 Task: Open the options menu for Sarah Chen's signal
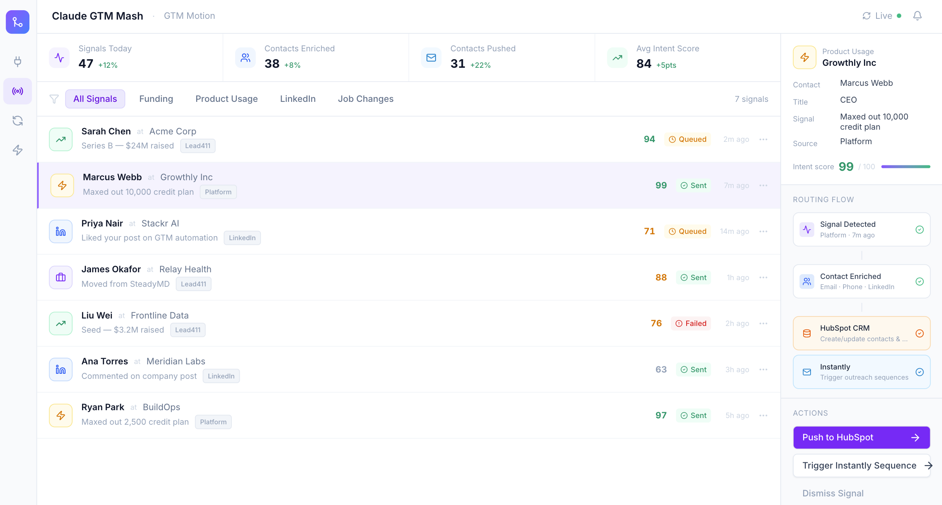763,139
